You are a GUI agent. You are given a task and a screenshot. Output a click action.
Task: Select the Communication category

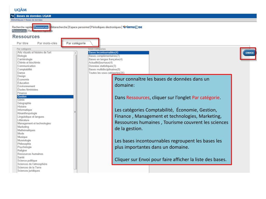45,66
